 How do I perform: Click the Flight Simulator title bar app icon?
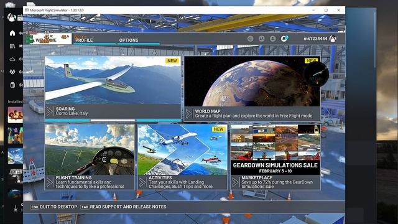point(27,10)
